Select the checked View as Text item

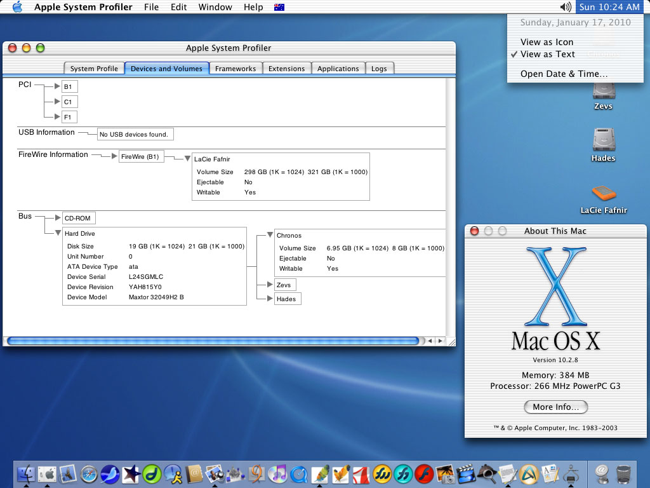coord(575,54)
